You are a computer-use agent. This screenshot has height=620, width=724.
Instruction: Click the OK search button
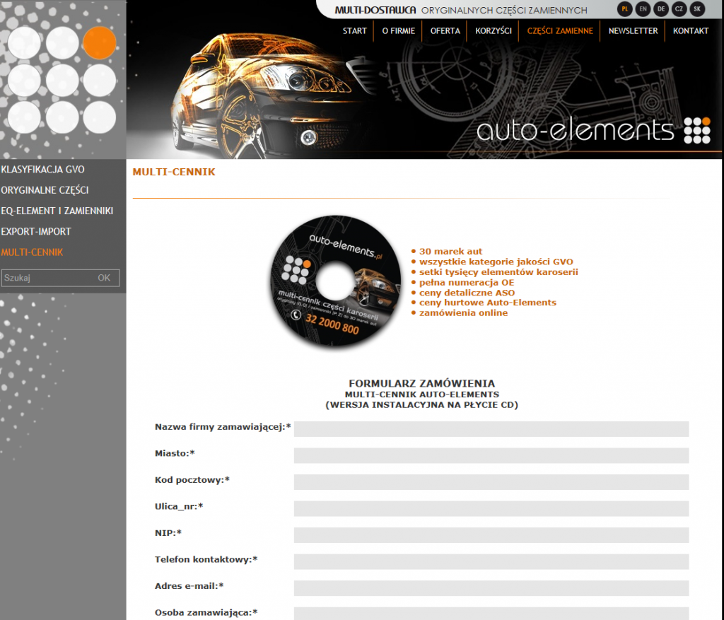(105, 278)
